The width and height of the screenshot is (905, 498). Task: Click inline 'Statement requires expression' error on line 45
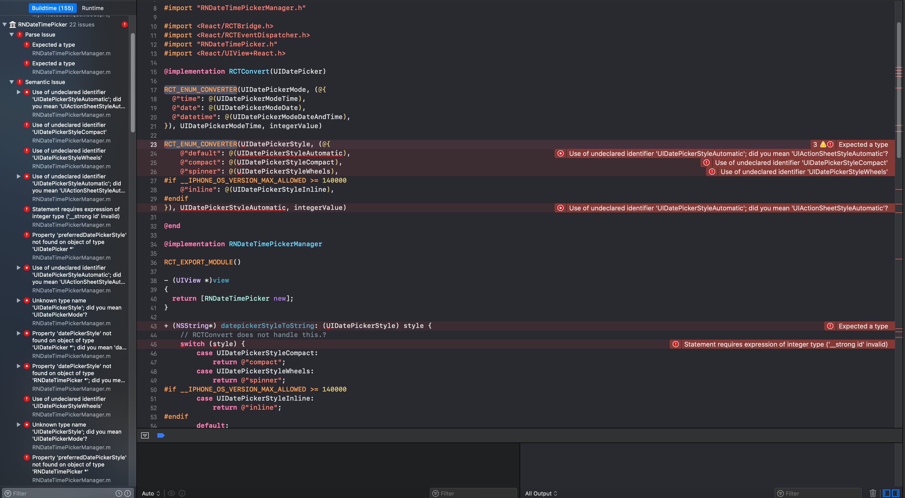786,345
